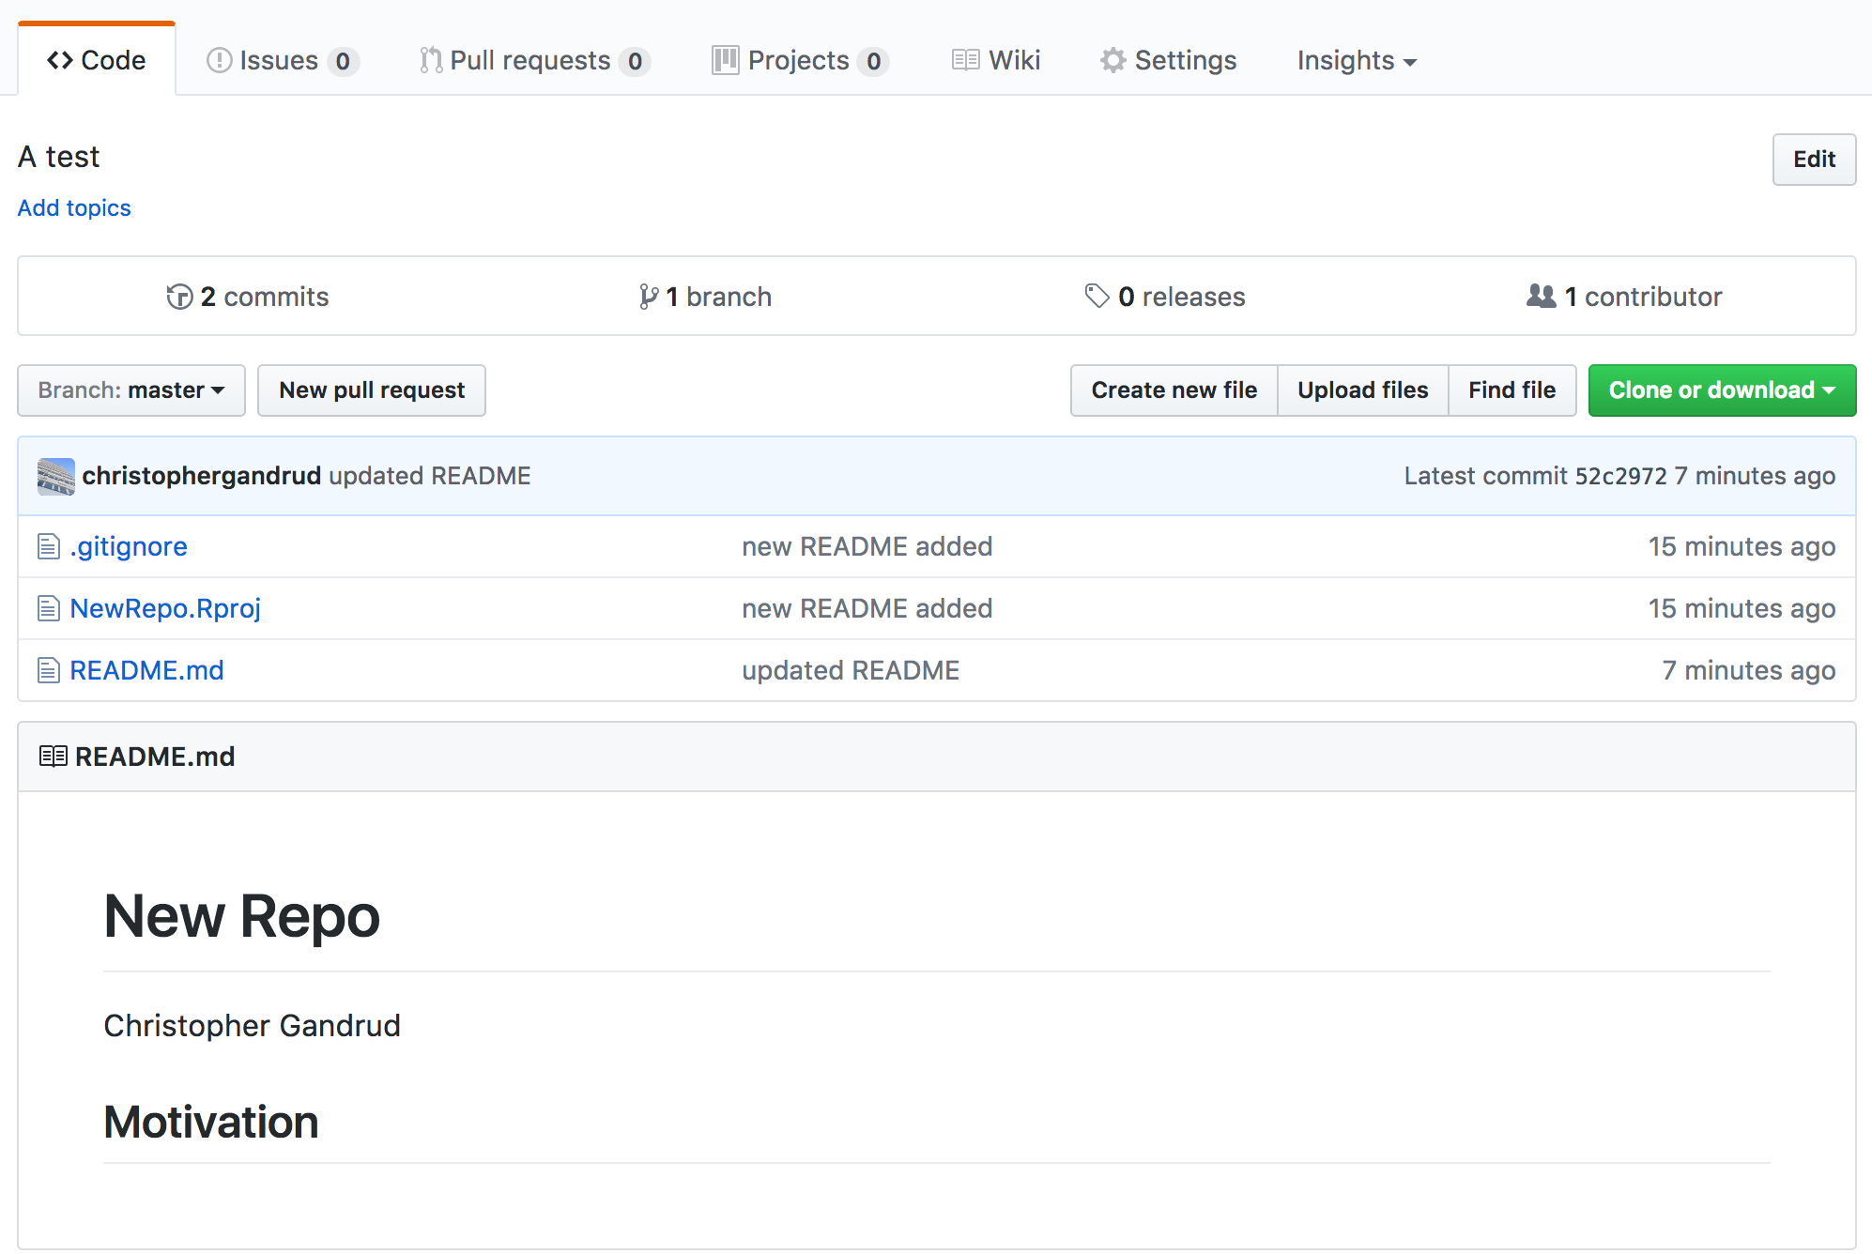Click the christophergandrud avatar thumbnail

(55, 476)
